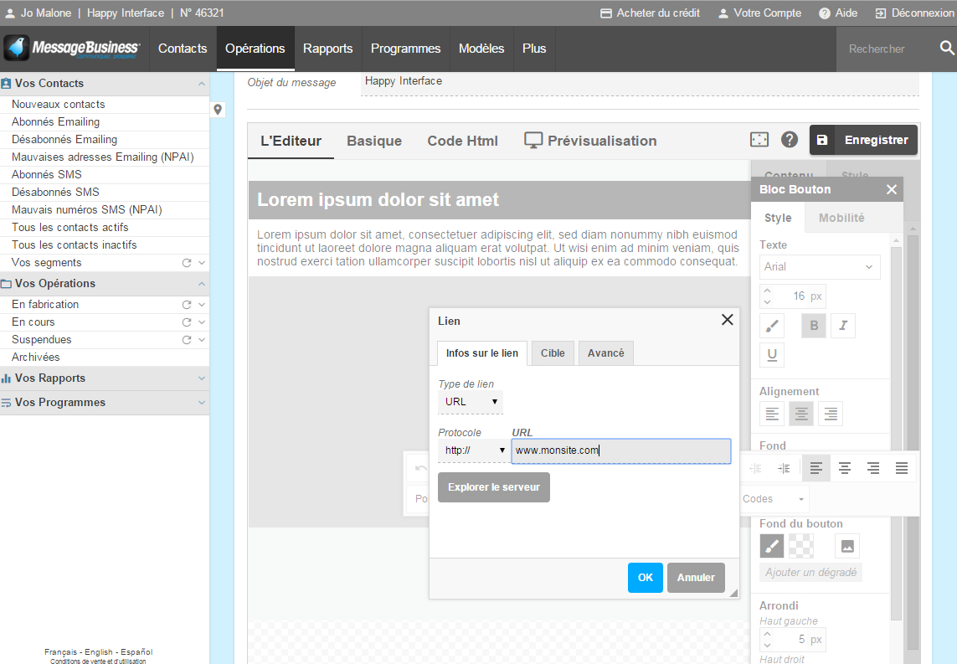Confirm the link with OK

point(645,578)
